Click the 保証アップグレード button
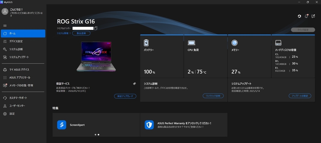The width and height of the screenshot is (321, 143). pyautogui.click(x=125, y=96)
